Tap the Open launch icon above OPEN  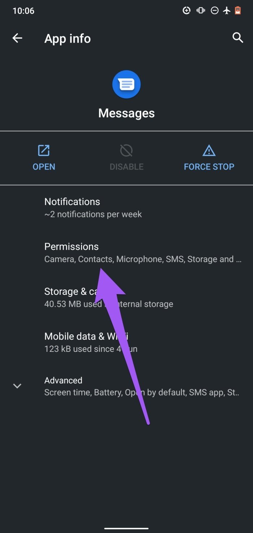tap(44, 150)
